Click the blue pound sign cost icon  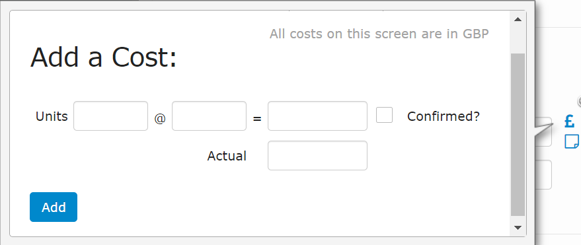[570, 121]
